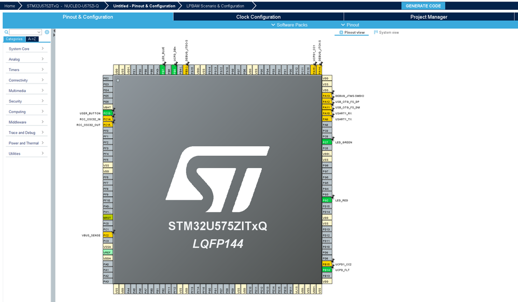This screenshot has width=518, height=302.
Task: Expand the Multimedia category
Action: 26,91
